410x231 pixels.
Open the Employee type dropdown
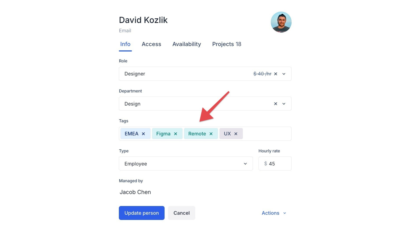click(186, 163)
